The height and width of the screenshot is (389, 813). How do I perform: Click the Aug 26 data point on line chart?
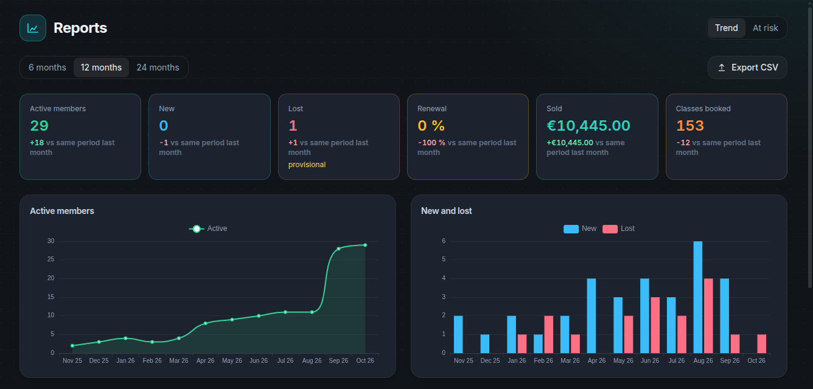(x=312, y=312)
